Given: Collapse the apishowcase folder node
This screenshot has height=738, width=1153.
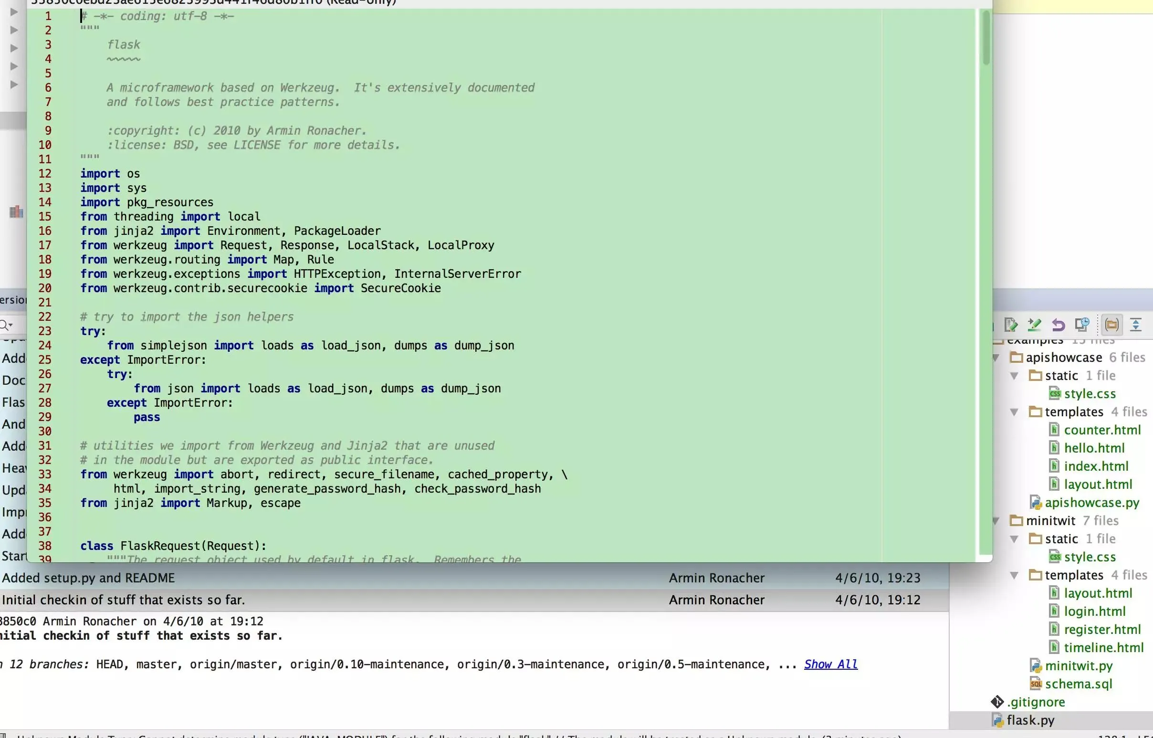Looking at the screenshot, I should click(996, 358).
